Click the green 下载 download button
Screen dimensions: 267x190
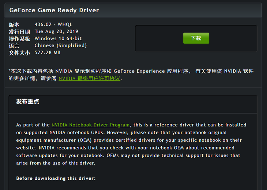pyautogui.click(x=196, y=38)
